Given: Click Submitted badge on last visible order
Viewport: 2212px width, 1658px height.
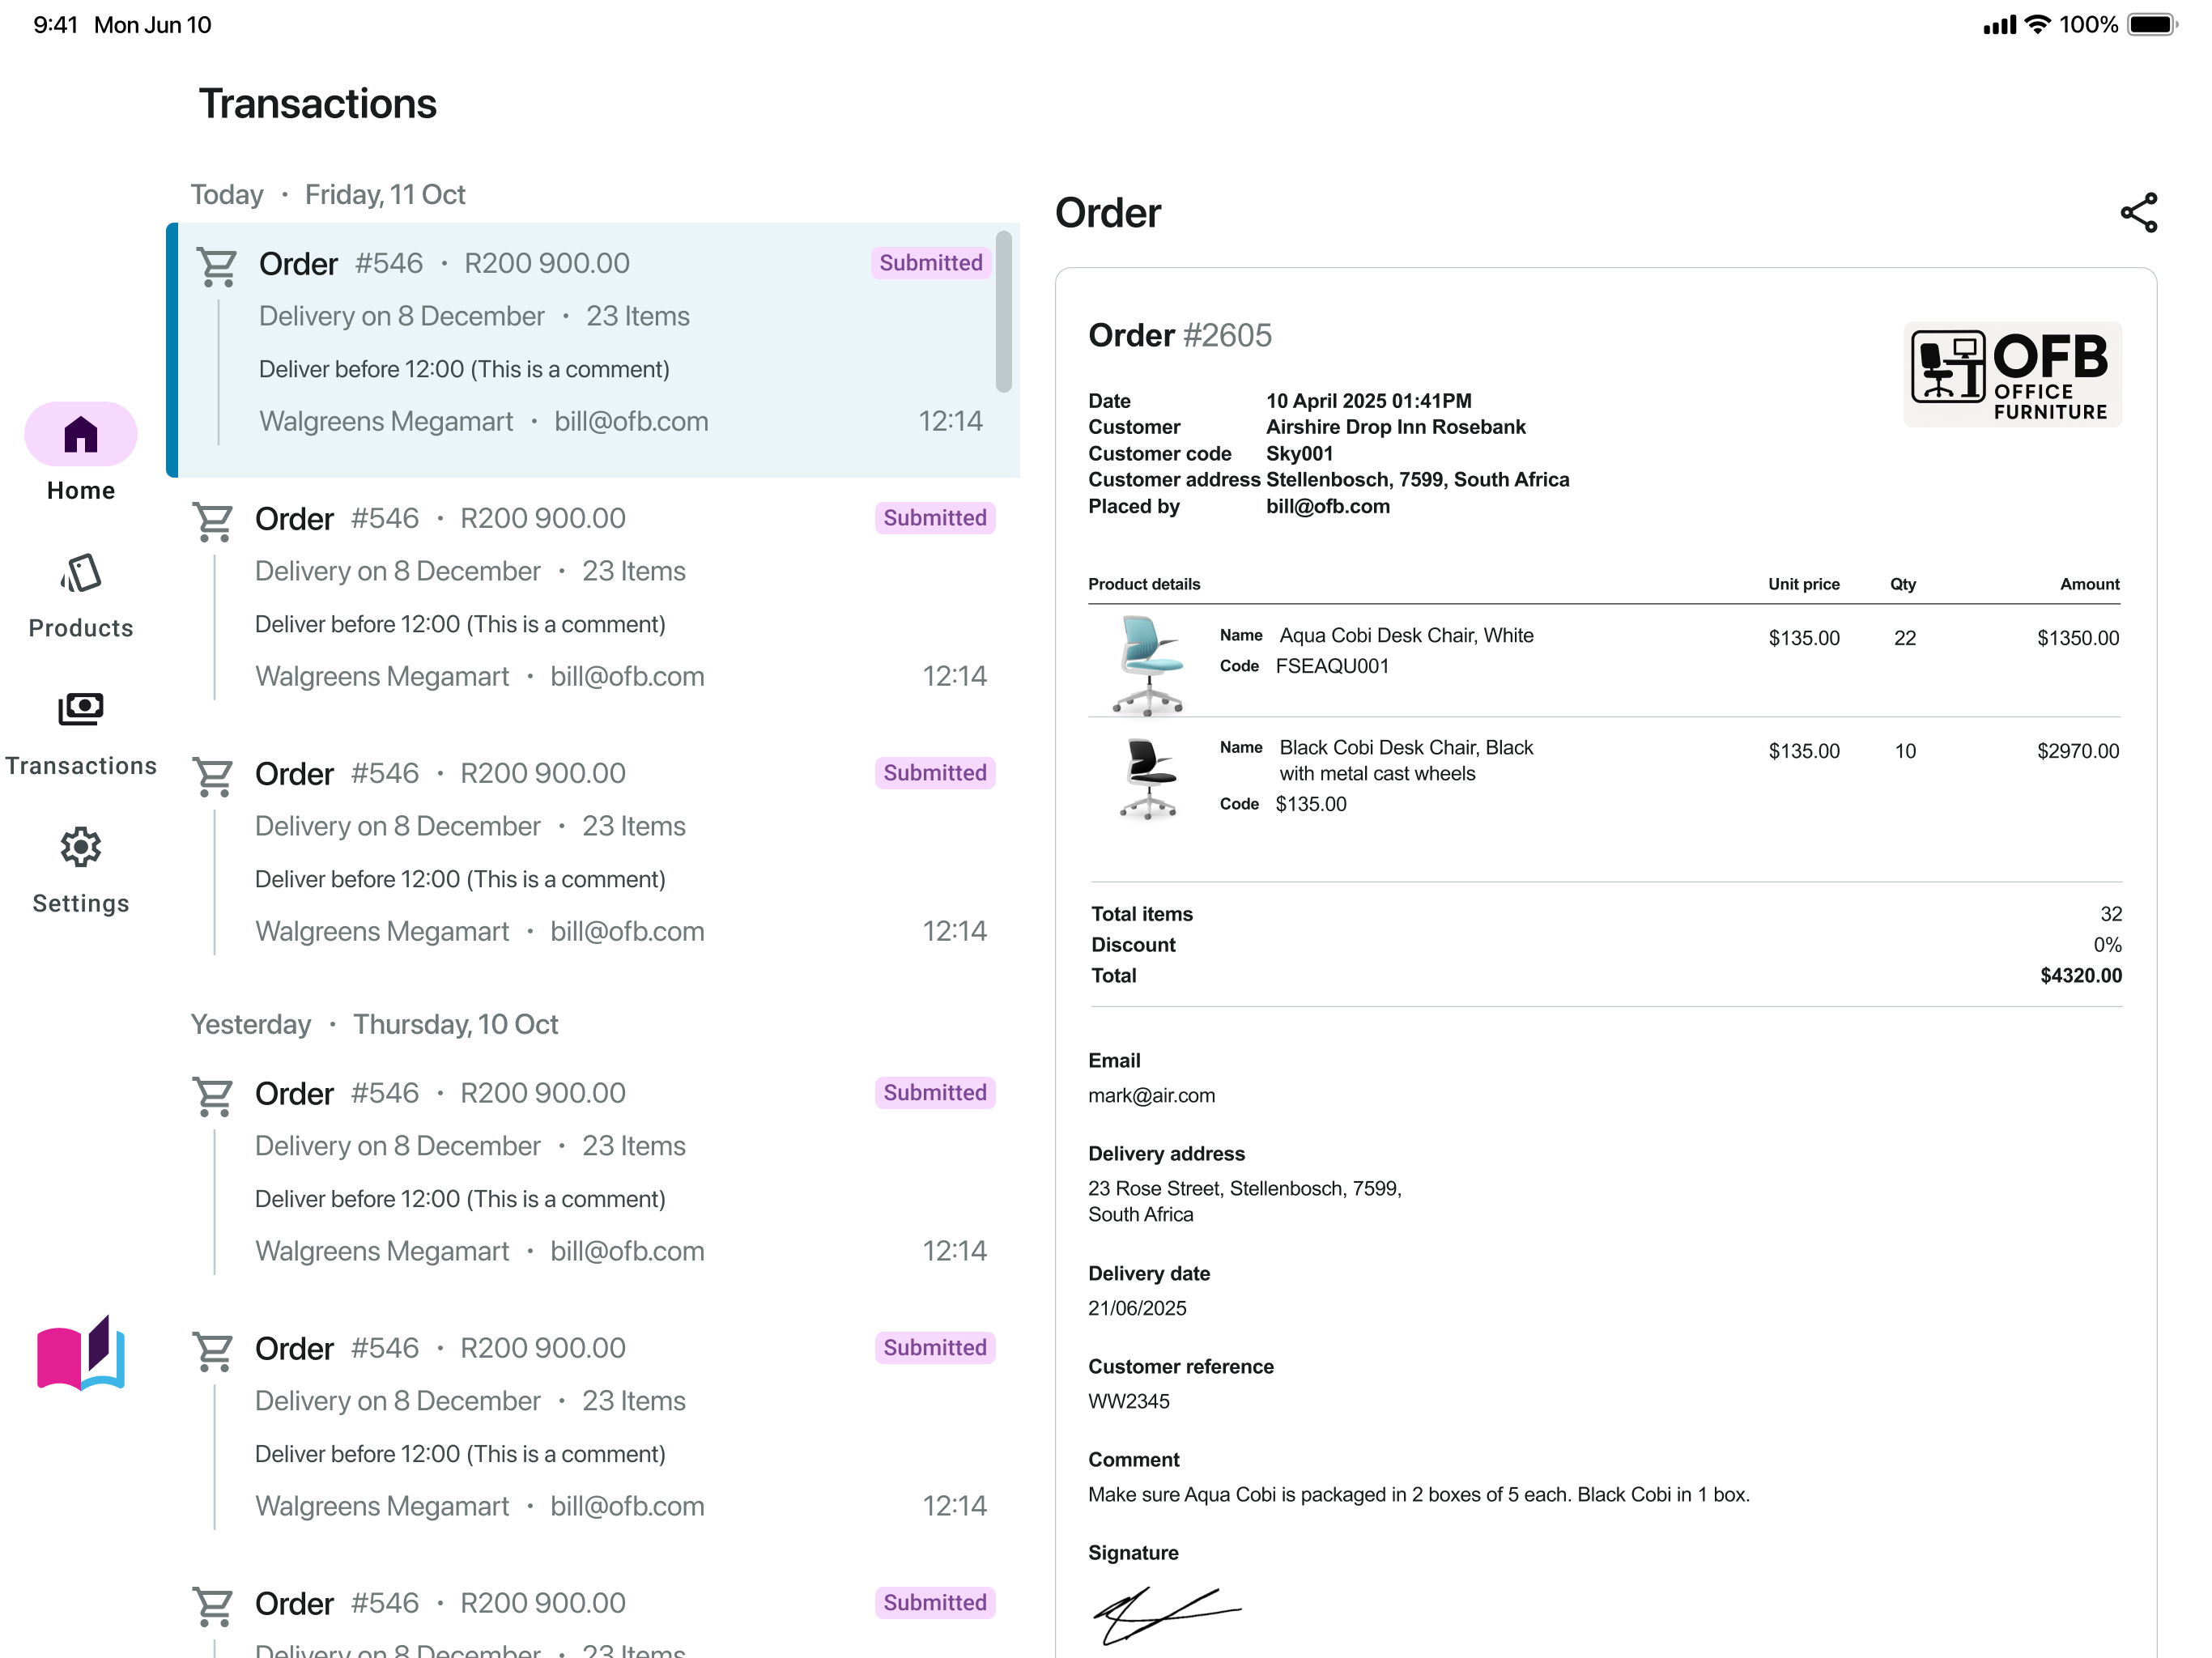Looking at the screenshot, I should [935, 1602].
